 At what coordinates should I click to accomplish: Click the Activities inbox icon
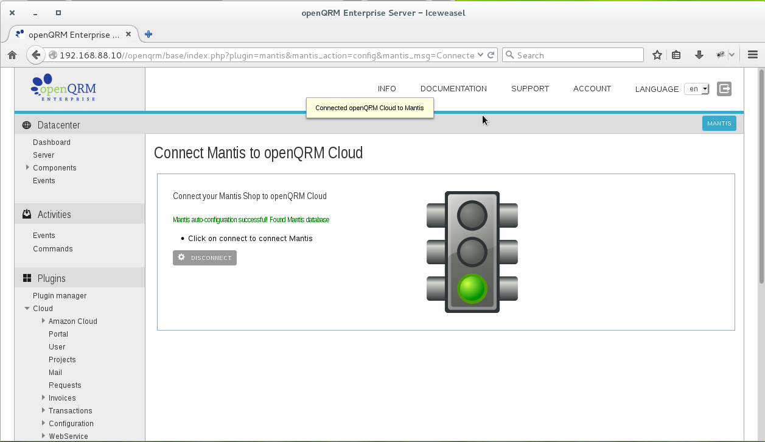tap(27, 214)
